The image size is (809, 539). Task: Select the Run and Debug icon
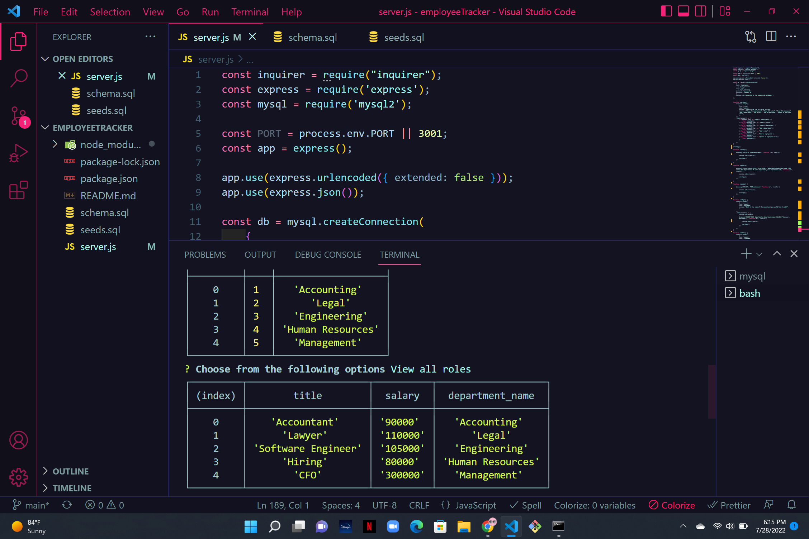[18, 153]
